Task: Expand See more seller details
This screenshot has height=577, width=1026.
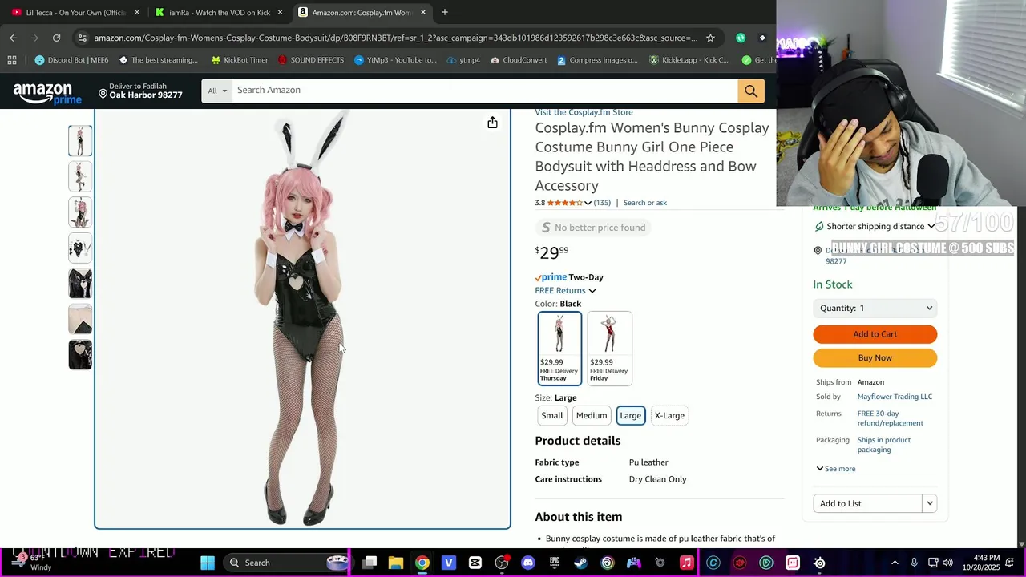Action: (x=835, y=469)
